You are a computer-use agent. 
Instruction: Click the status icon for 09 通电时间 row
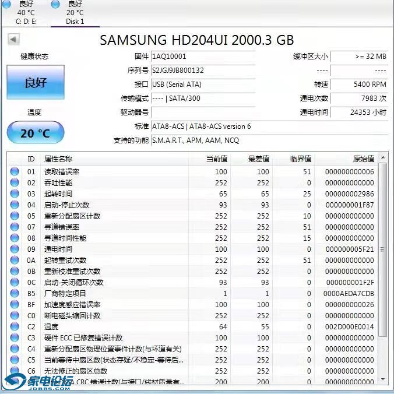coord(15,249)
